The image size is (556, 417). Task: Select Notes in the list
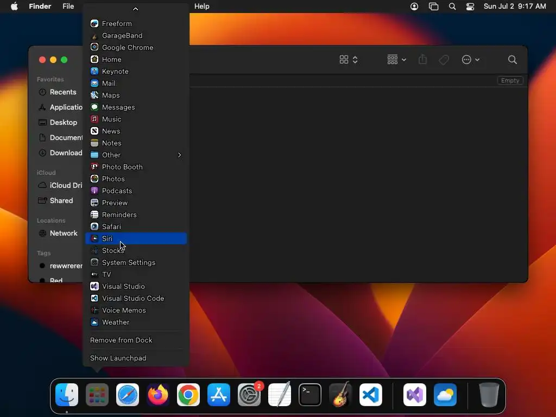click(x=136, y=143)
